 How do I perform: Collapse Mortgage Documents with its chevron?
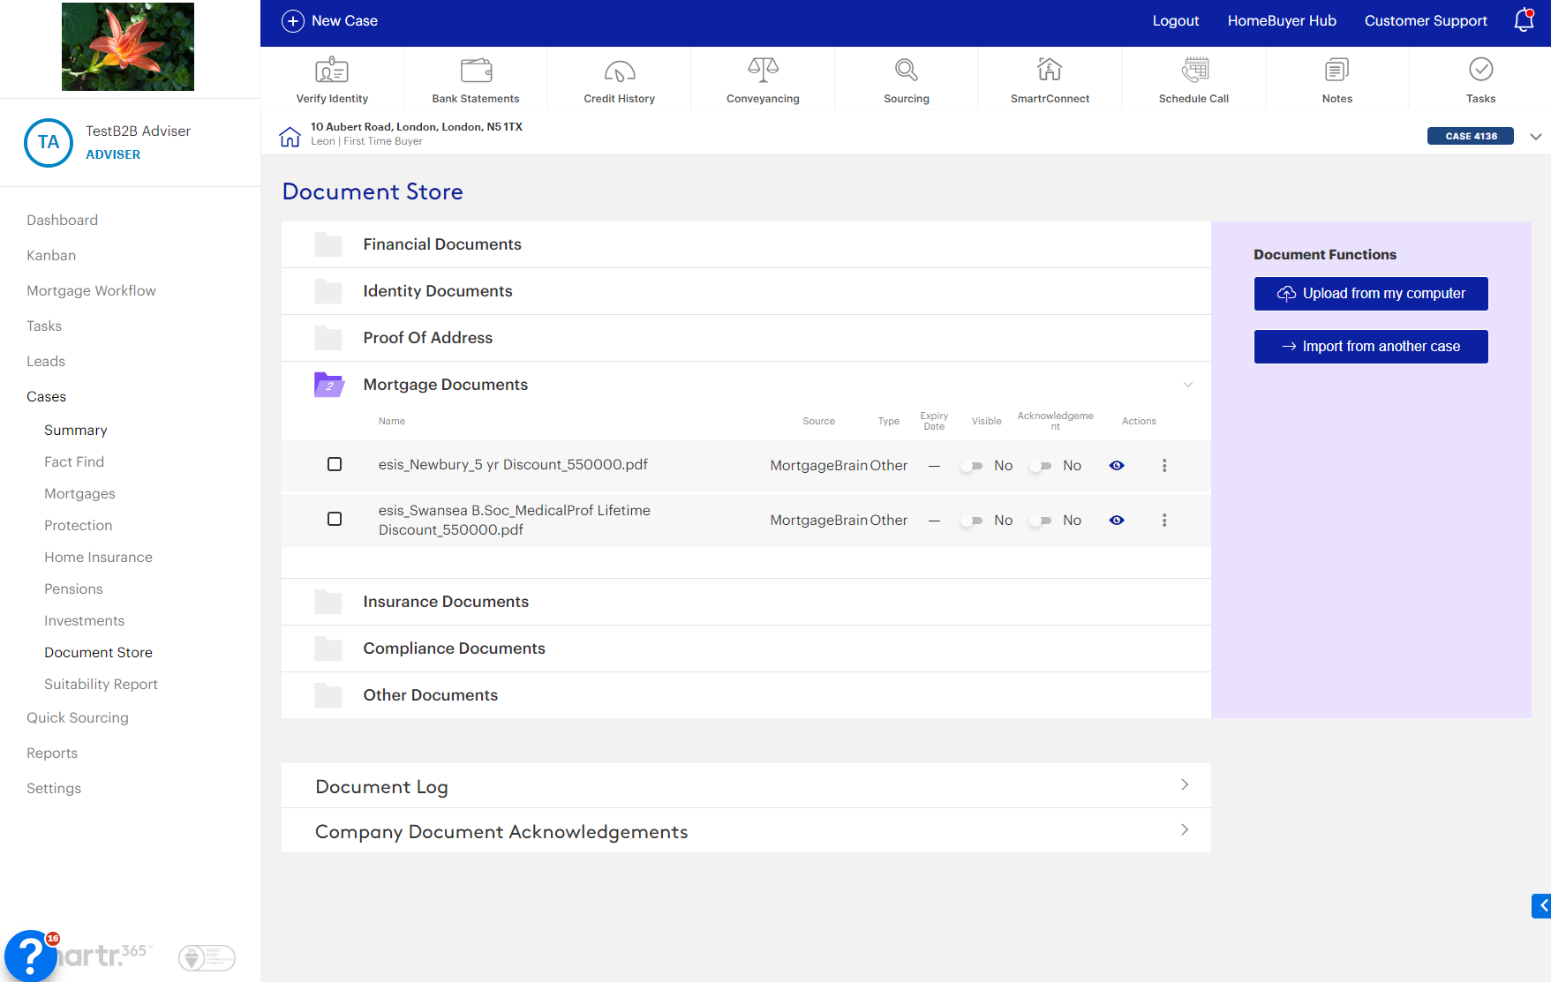click(x=1188, y=385)
